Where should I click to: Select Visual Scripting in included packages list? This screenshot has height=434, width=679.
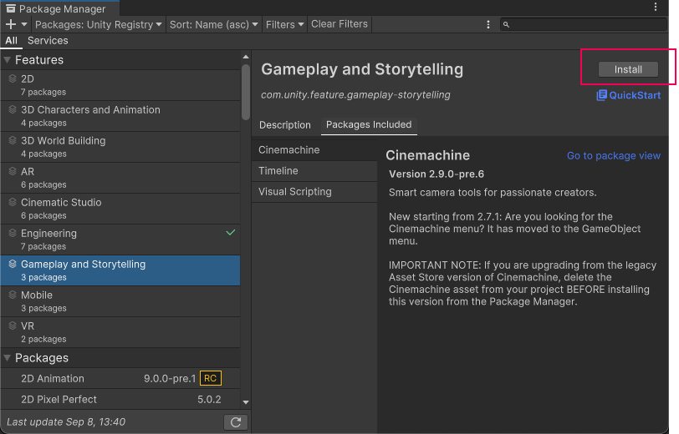[295, 192]
